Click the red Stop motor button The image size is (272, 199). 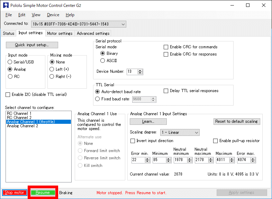click(x=15, y=192)
